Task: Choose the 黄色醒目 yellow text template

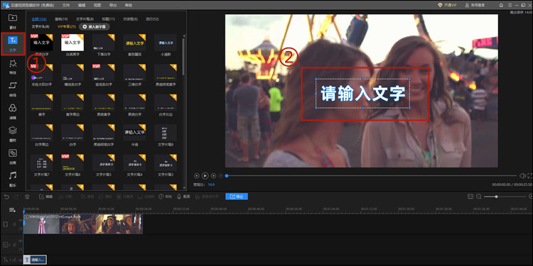Action: [134, 43]
